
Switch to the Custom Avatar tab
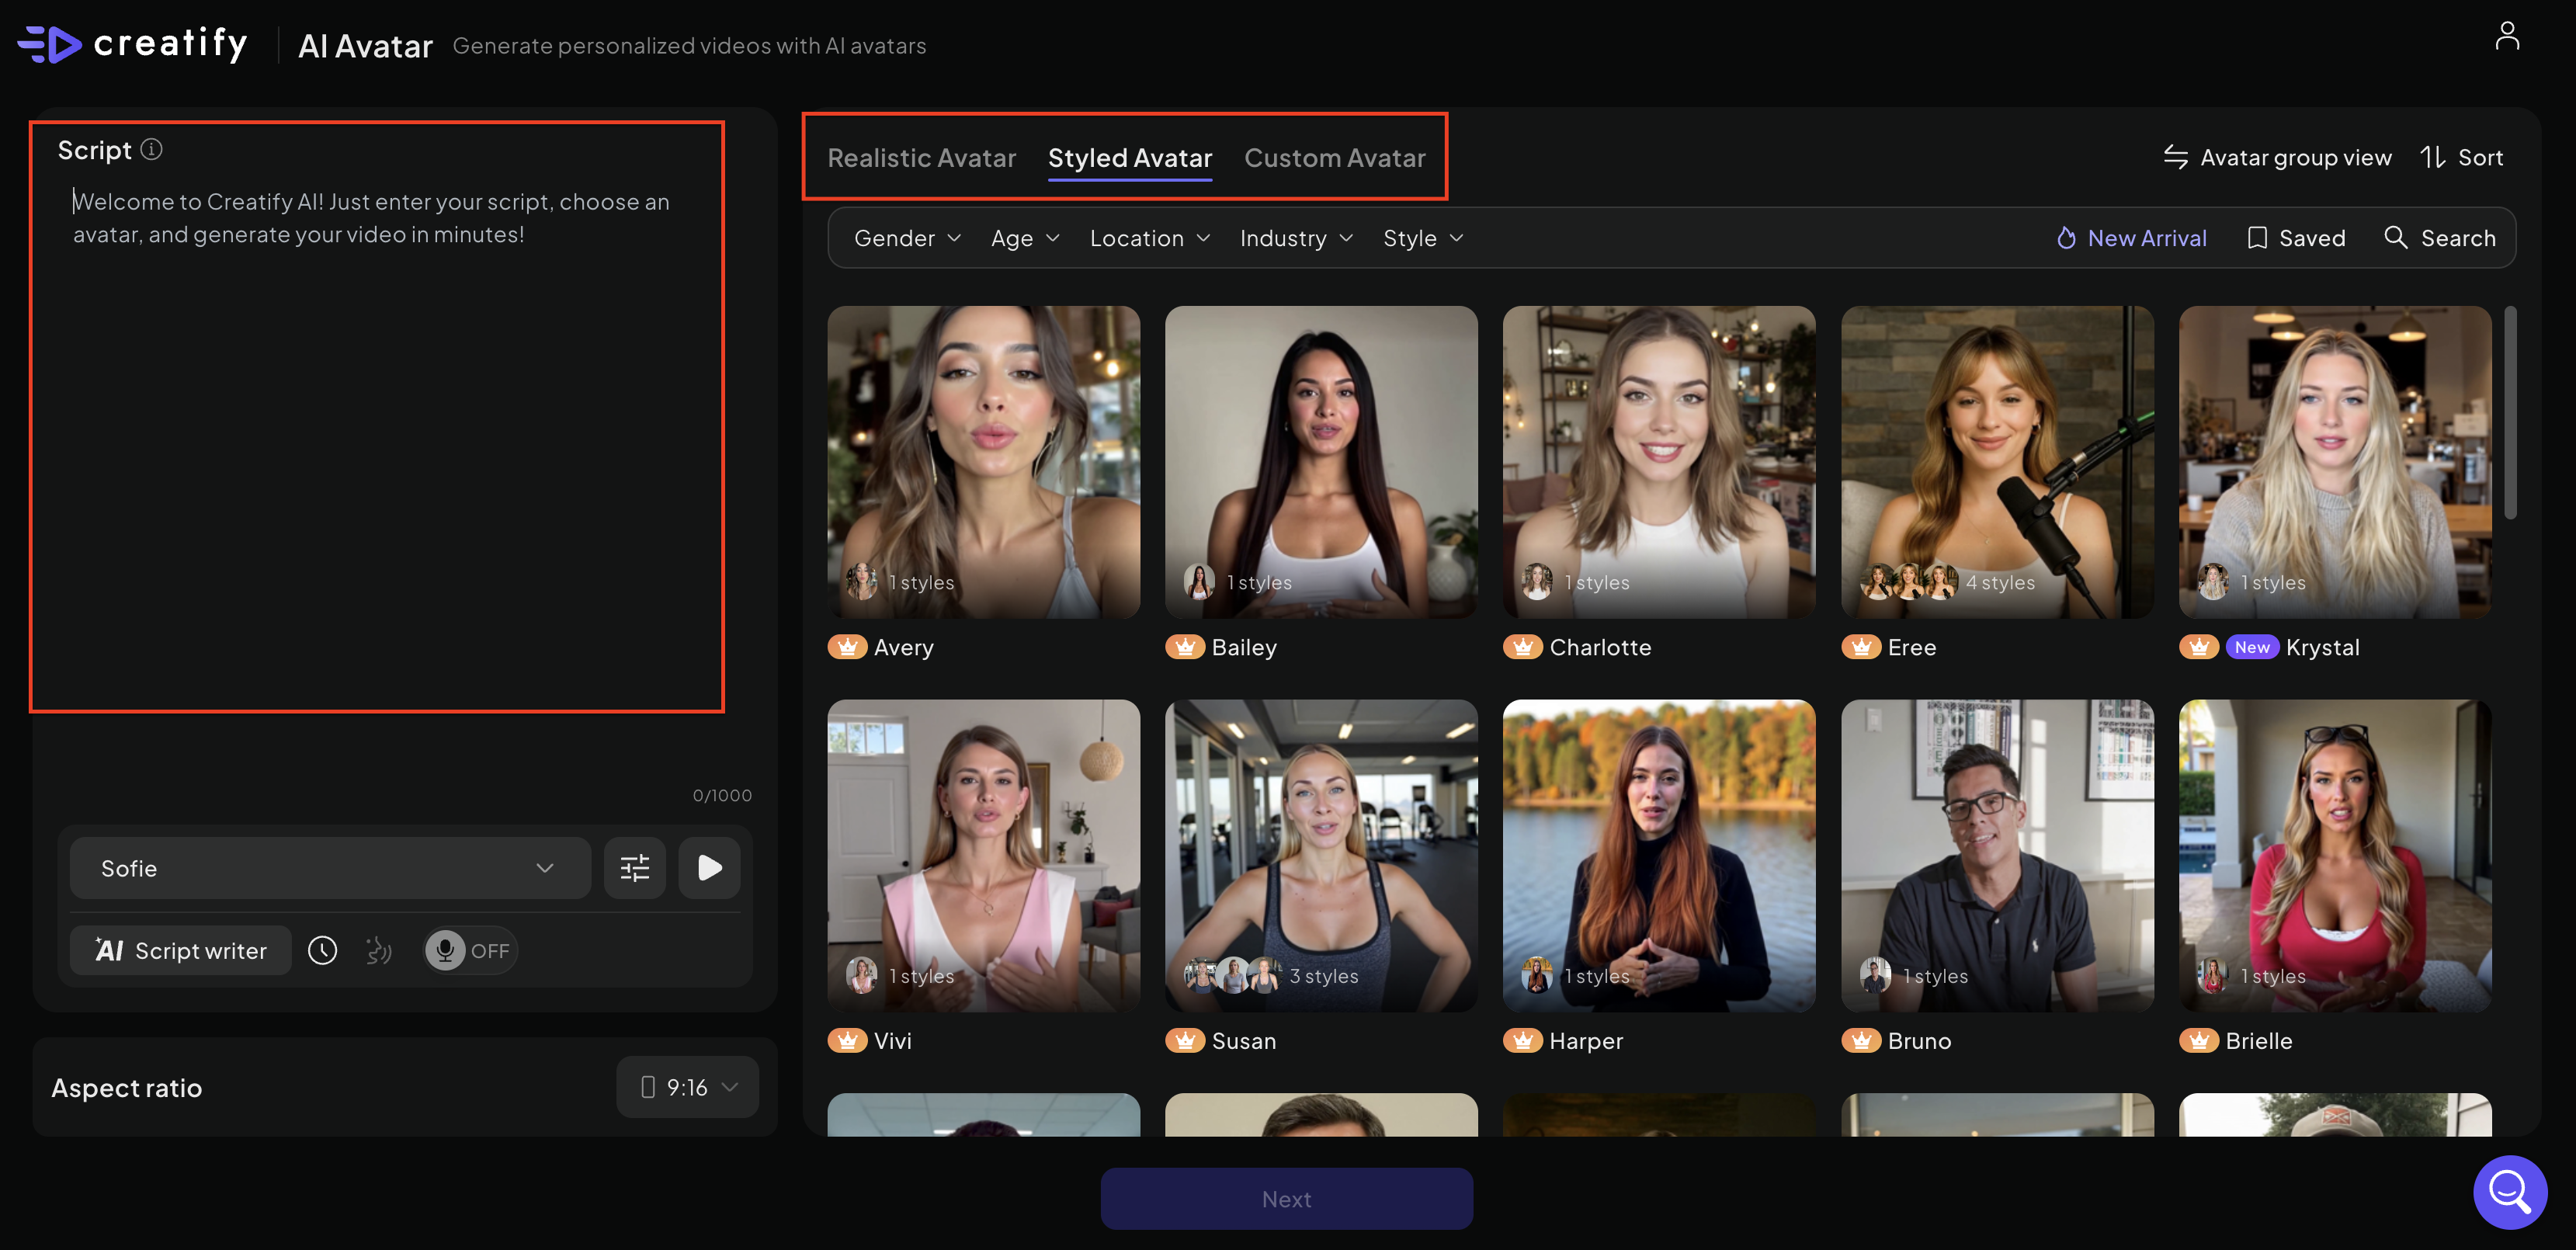point(1334,158)
